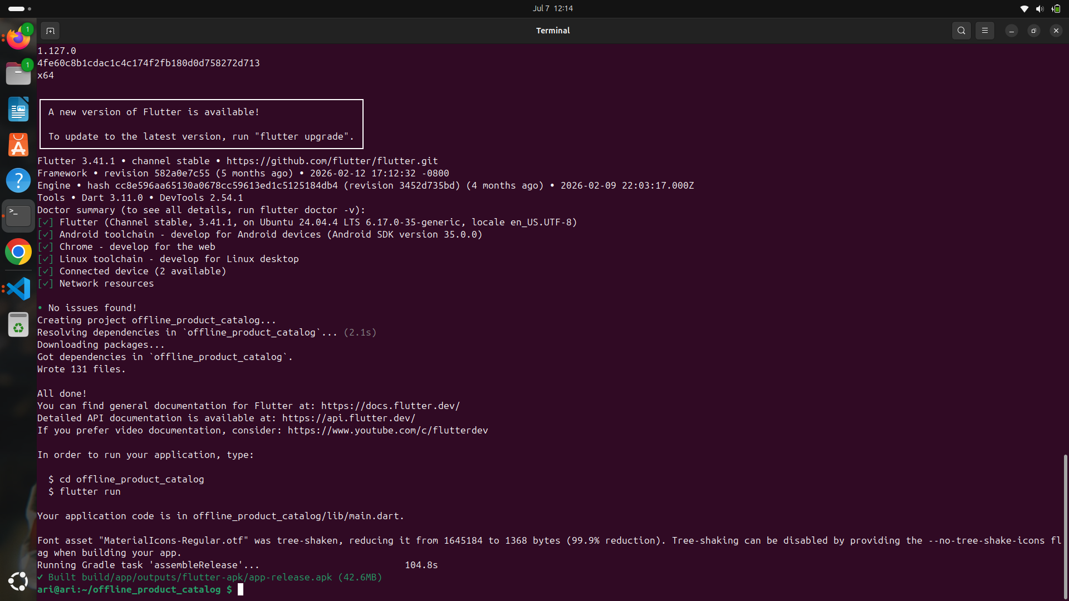
Task: Click the 'Wrote 131 files.' line
Action: click(x=81, y=369)
